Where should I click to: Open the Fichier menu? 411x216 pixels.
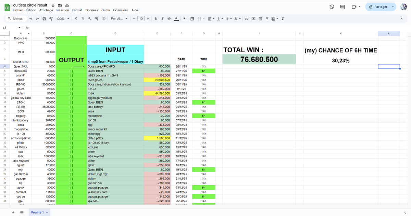(18, 10)
